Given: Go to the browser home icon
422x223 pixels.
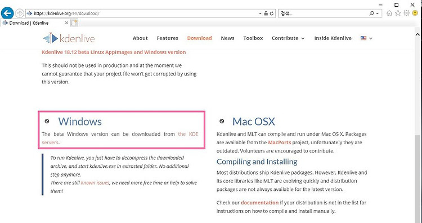Looking at the screenshot, I should click(389, 13).
